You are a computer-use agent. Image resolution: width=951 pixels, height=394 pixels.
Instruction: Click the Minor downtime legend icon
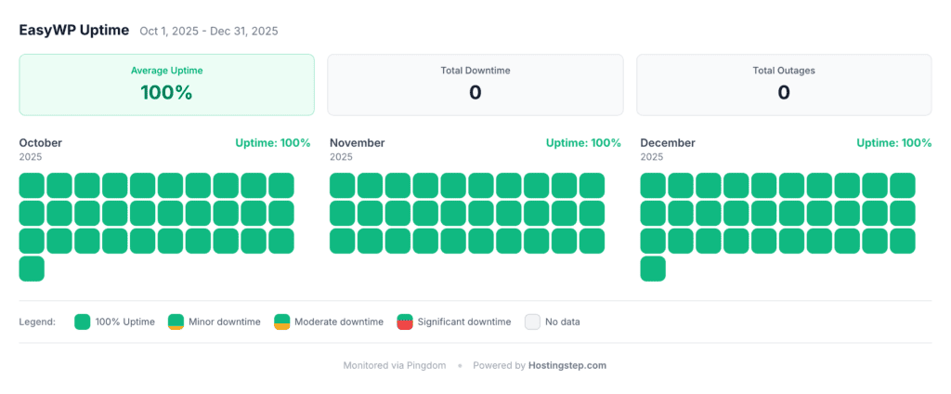[176, 322]
